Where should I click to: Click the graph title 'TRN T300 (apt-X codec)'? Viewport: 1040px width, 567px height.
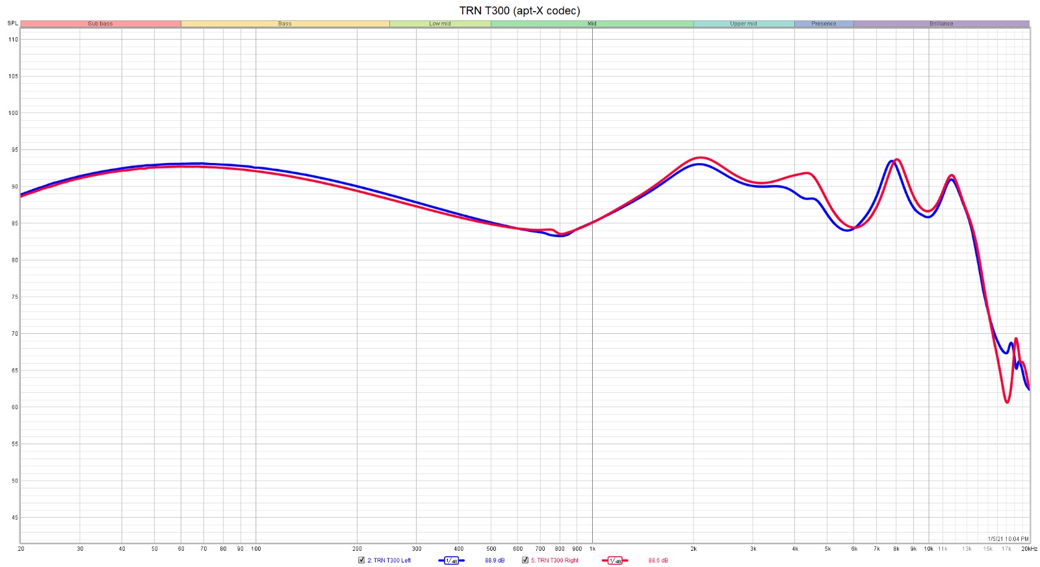[x=520, y=10]
